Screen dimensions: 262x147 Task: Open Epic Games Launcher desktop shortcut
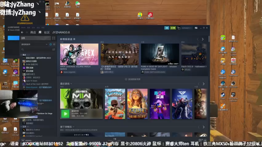pyautogui.click(x=233, y=97)
